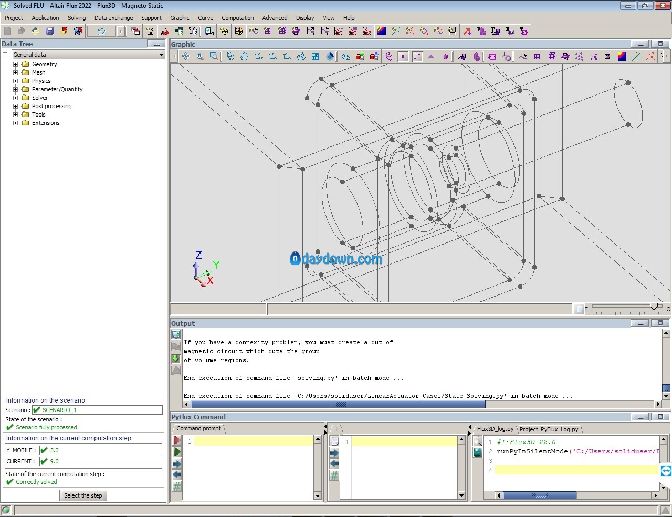Toggle display of points in Graphic toolbar
Screen dimensions: 672x517
(x=403, y=56)
